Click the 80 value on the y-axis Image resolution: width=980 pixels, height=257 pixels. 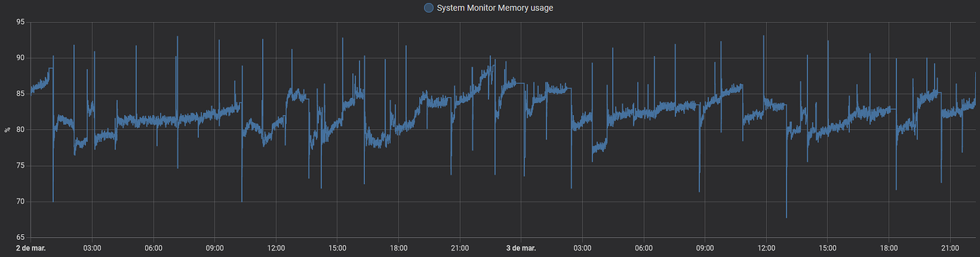coord(20,130)
